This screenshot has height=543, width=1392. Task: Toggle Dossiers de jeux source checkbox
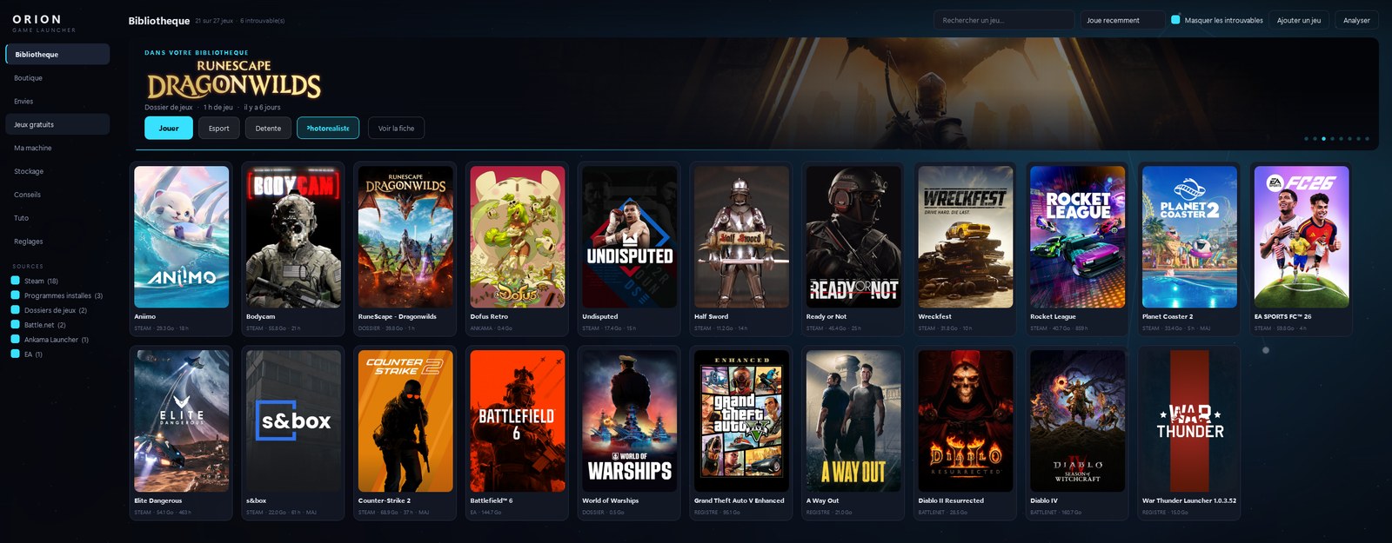tap(16, 310)
